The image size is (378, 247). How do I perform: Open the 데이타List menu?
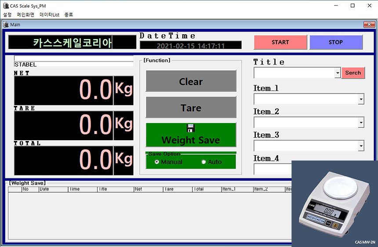pyautogui.click(x=49, y=15)
